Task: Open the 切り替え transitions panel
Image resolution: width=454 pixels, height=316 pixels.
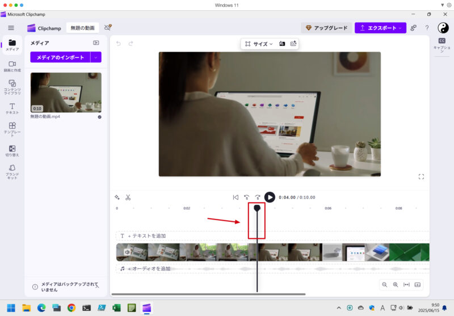Action: pyautogui.click(x=12, y=151)
